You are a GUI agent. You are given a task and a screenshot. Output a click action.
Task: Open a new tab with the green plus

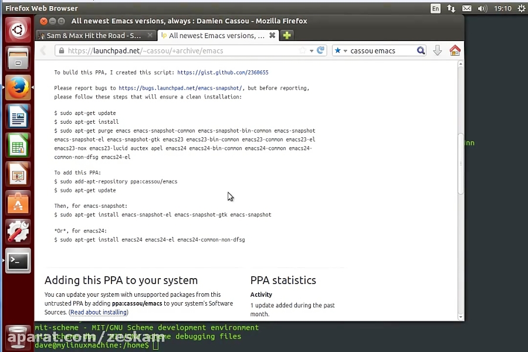pyautogui.click(x=286, y=35)
